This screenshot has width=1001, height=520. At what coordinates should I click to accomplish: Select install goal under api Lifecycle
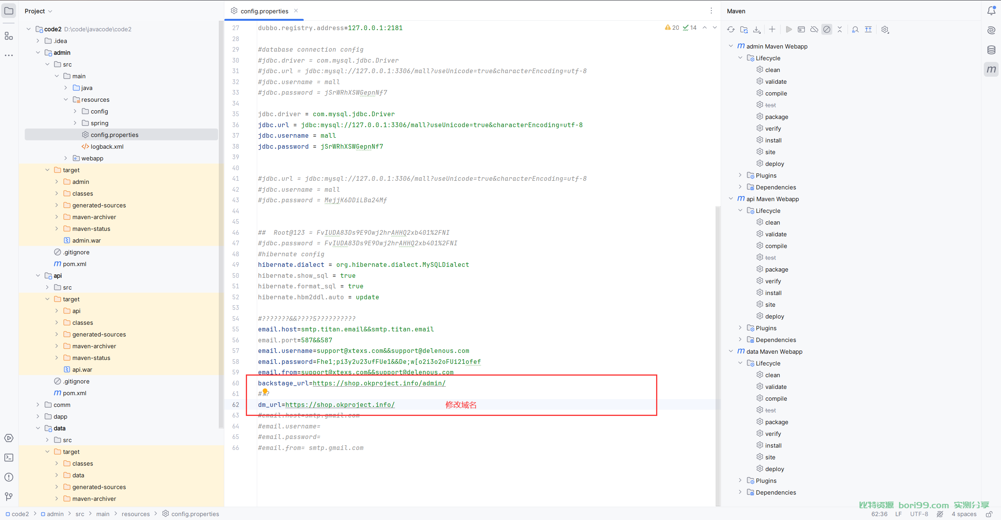coord(773,293)
